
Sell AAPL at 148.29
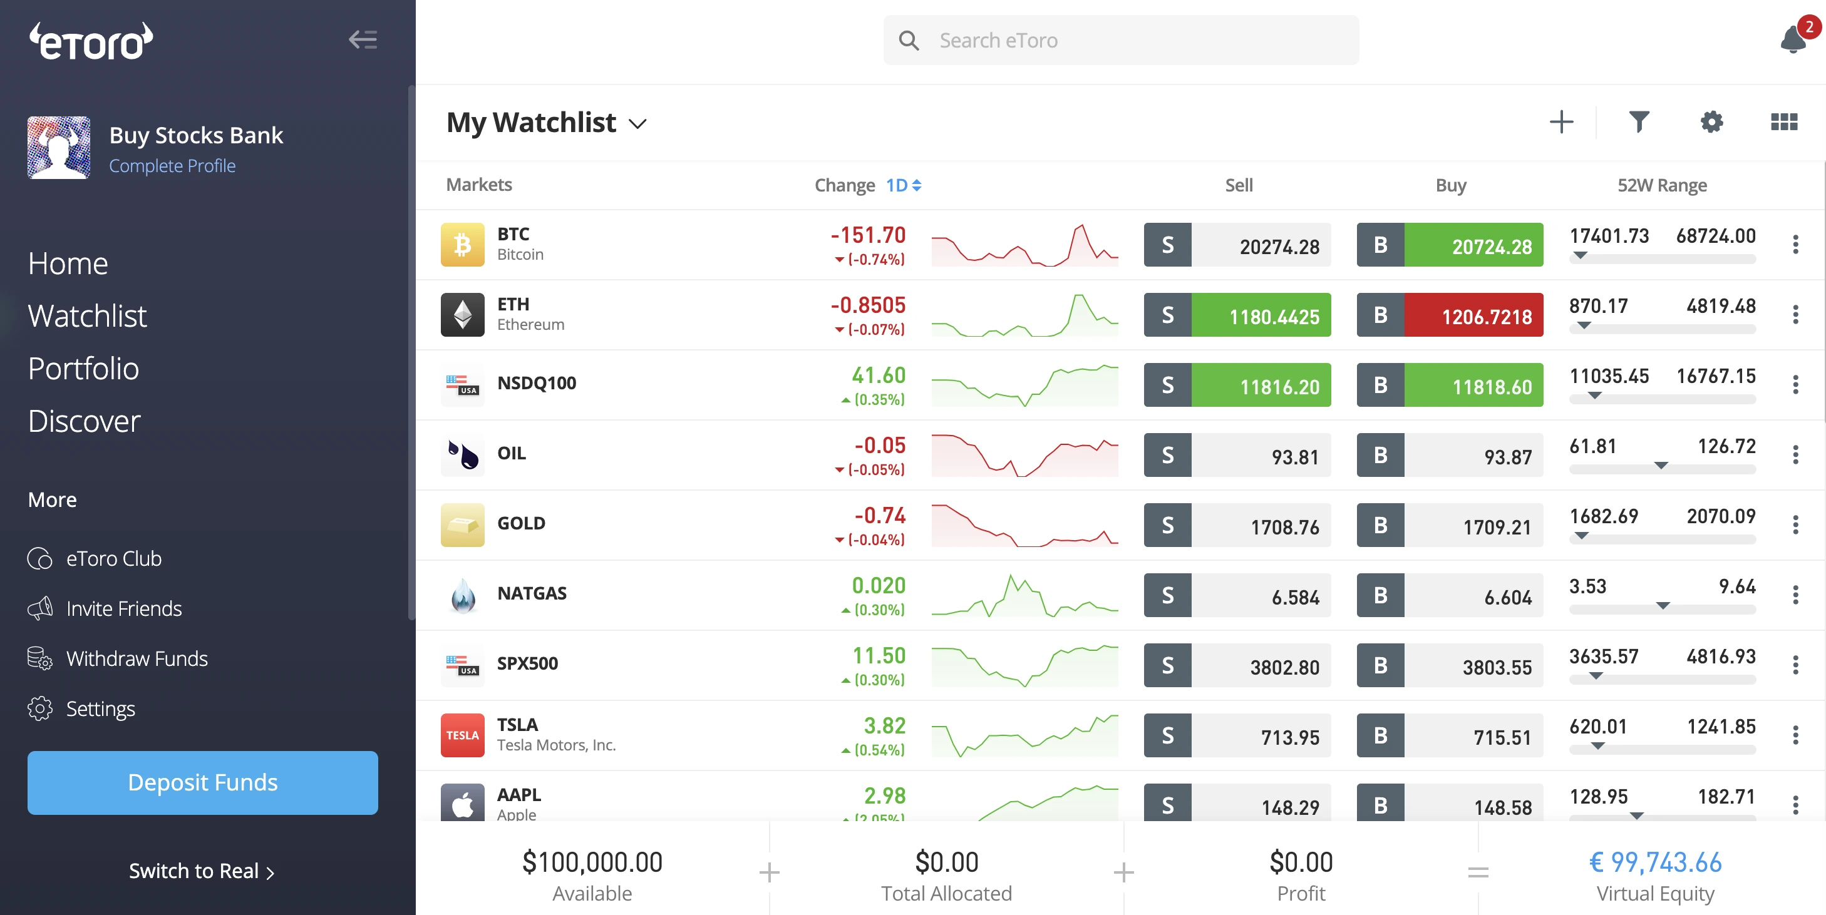click(x=1237, y=803)
